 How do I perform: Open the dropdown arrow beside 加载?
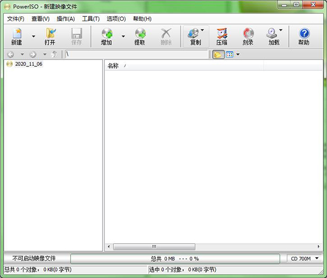[x=281, y=30]
